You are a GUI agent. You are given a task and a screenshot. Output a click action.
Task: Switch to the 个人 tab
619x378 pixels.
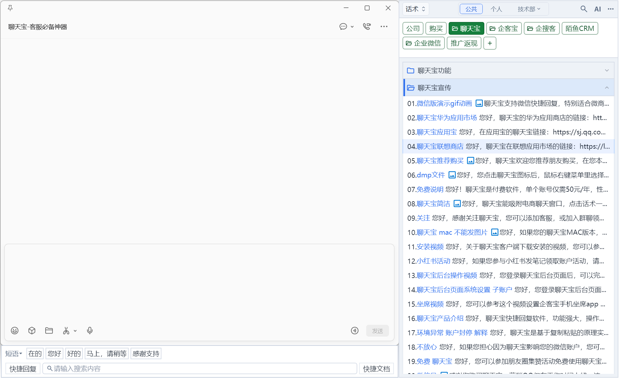tap(496, 9)
